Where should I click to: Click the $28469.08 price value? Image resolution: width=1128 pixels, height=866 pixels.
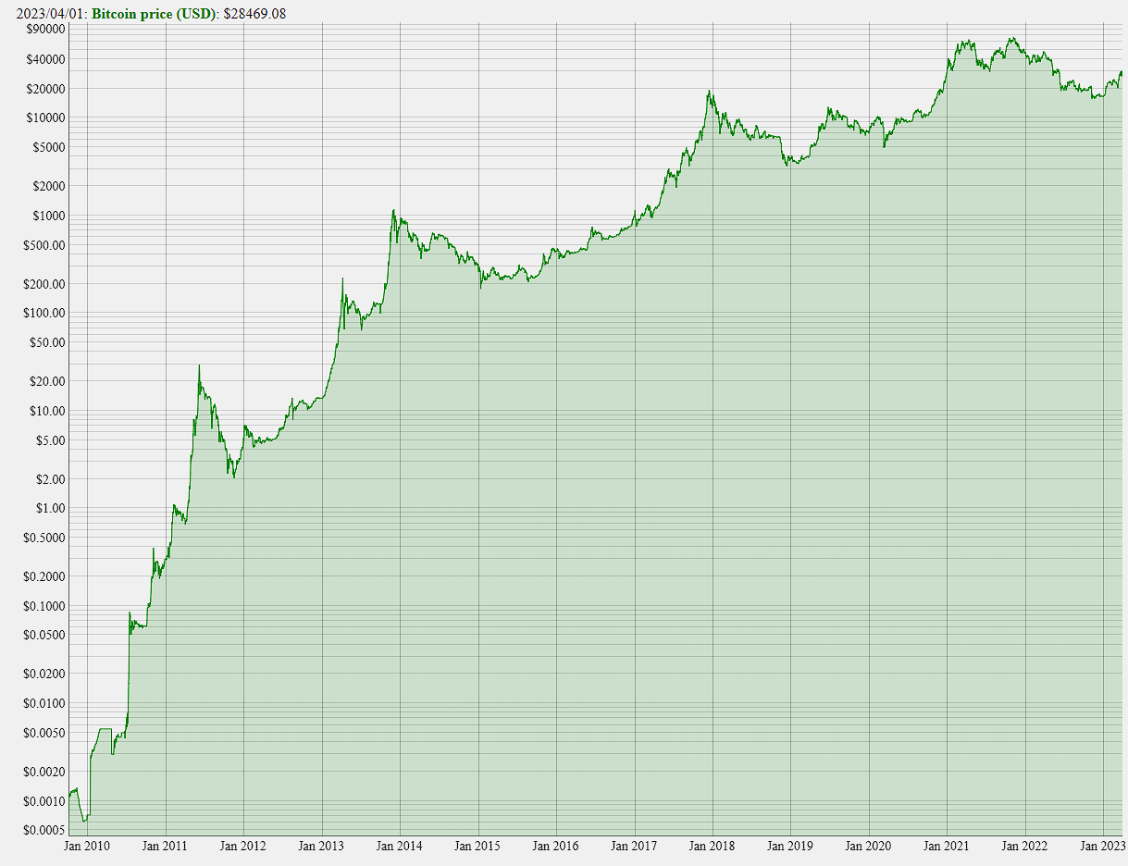(254, 13)
